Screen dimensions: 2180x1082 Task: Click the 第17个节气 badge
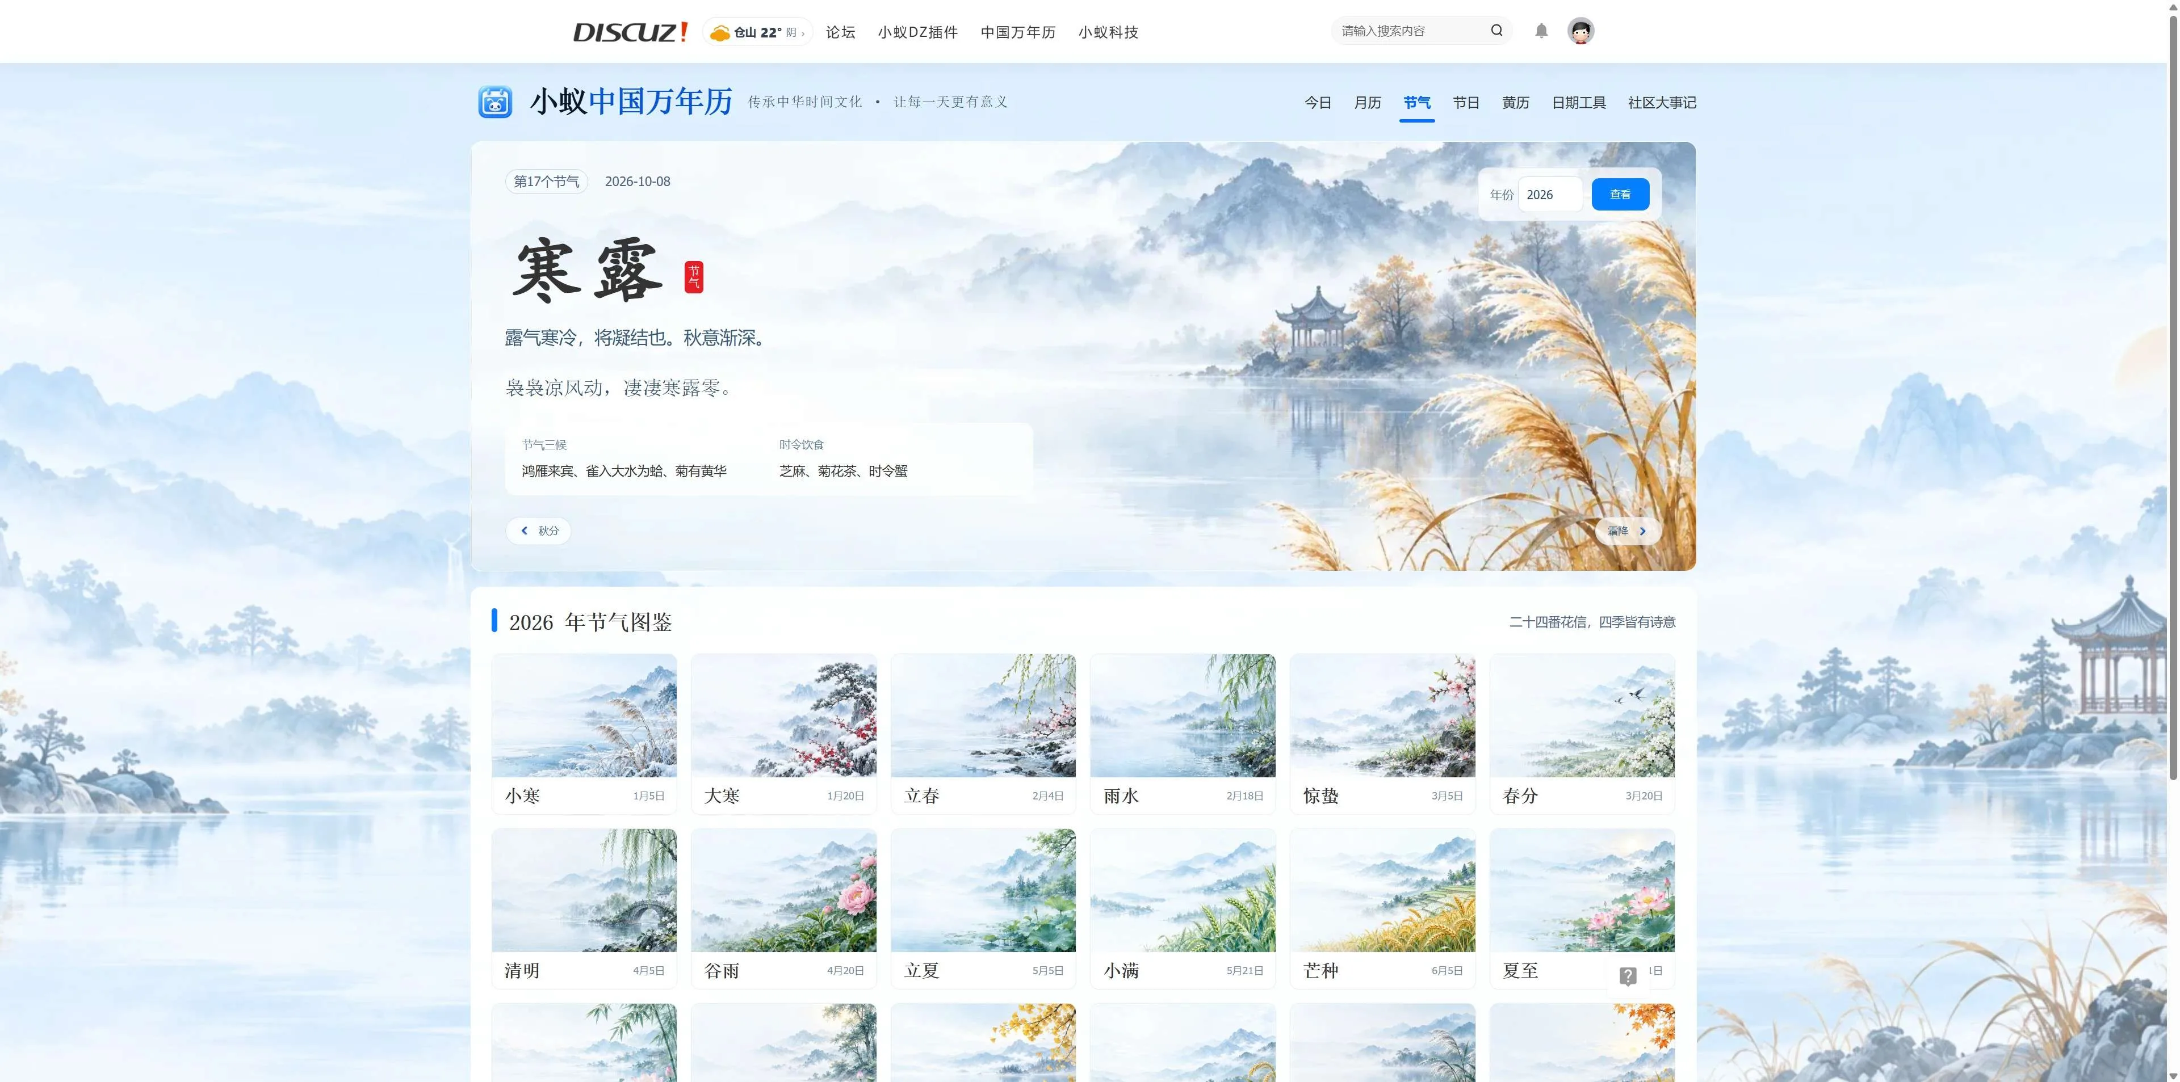tap(547, 181)
